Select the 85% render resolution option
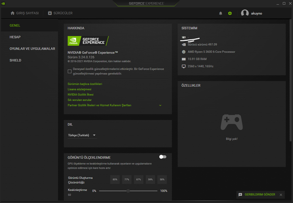Image resolution: width=293 pixels, height=203 pixels. pos(115,179)
